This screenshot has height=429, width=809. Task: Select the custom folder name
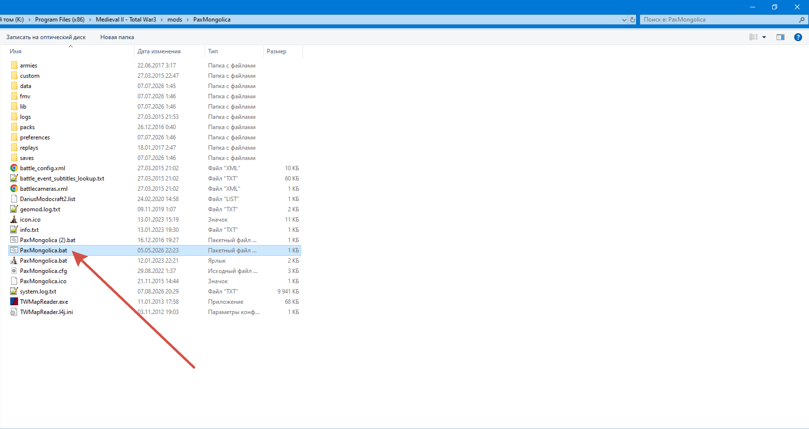[30, 76]
